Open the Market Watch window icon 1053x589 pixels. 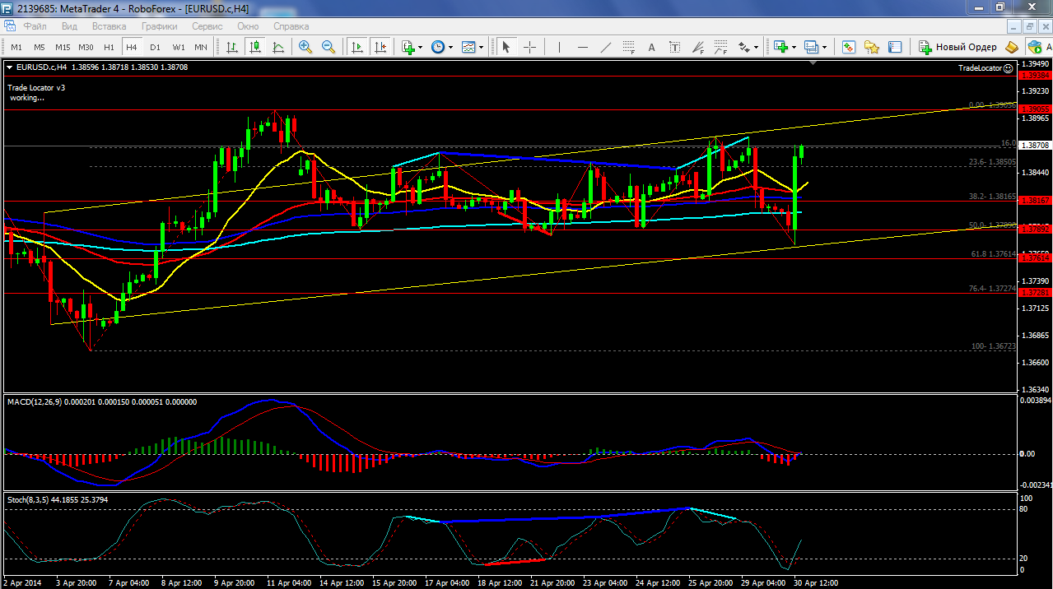click(849, 47)
